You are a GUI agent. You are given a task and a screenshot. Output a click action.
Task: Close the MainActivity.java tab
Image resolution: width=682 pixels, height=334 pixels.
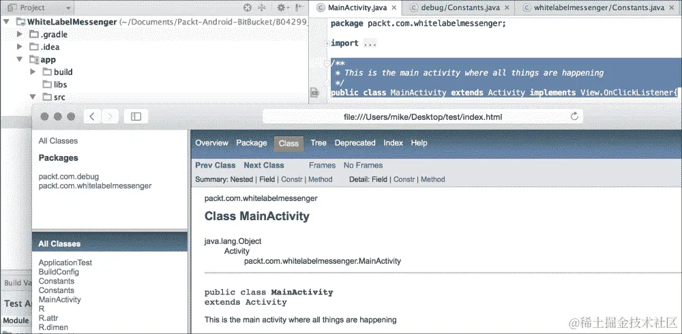394,7
